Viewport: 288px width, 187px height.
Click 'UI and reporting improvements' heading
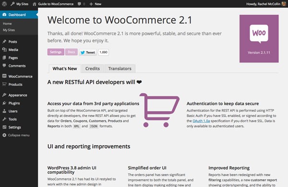tap(89, 146)
